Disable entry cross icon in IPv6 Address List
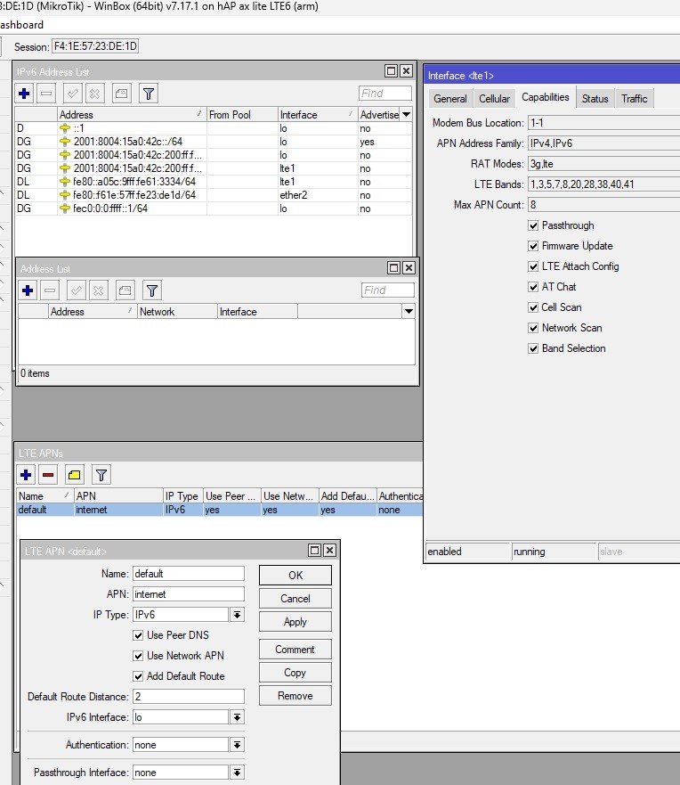The width and height of the screenshot is (680, 785). click(x=95, y=94)
